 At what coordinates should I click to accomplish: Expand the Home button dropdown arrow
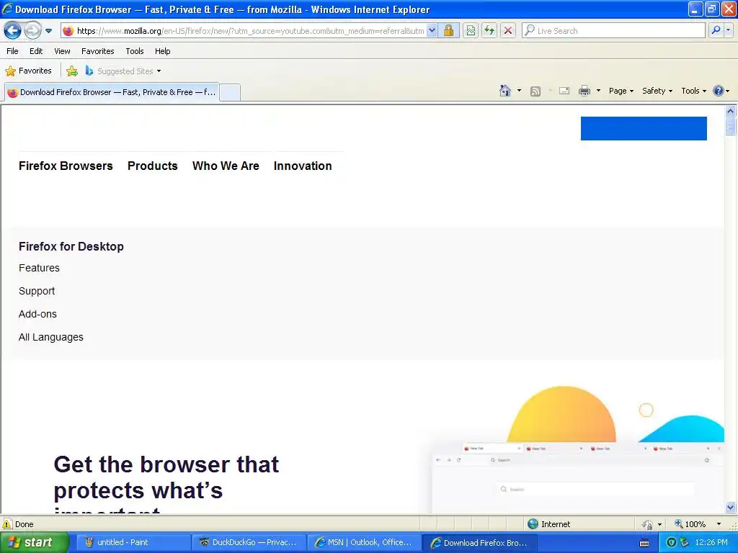coord(519,91)
